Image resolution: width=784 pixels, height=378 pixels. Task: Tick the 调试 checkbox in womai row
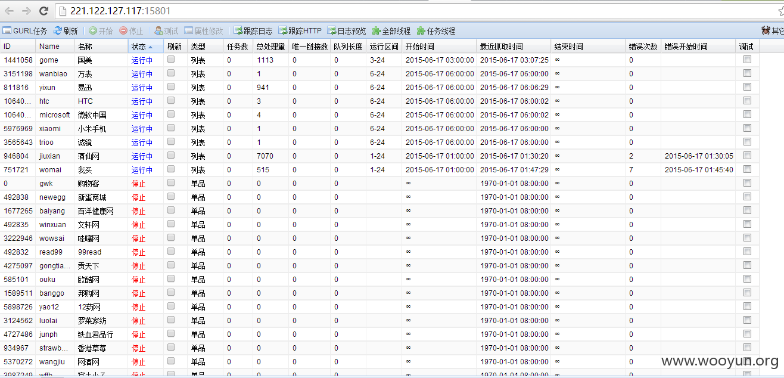(747, 169)
